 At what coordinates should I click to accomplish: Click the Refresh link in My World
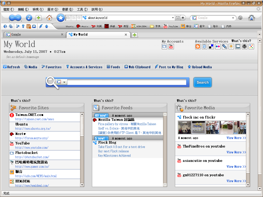pos(12,67)
